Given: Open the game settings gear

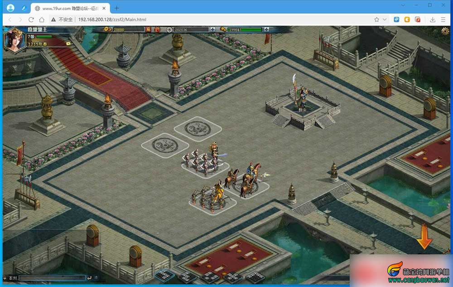Looking at the screenshot, I should pyautogui.click(x=445, y=31).
